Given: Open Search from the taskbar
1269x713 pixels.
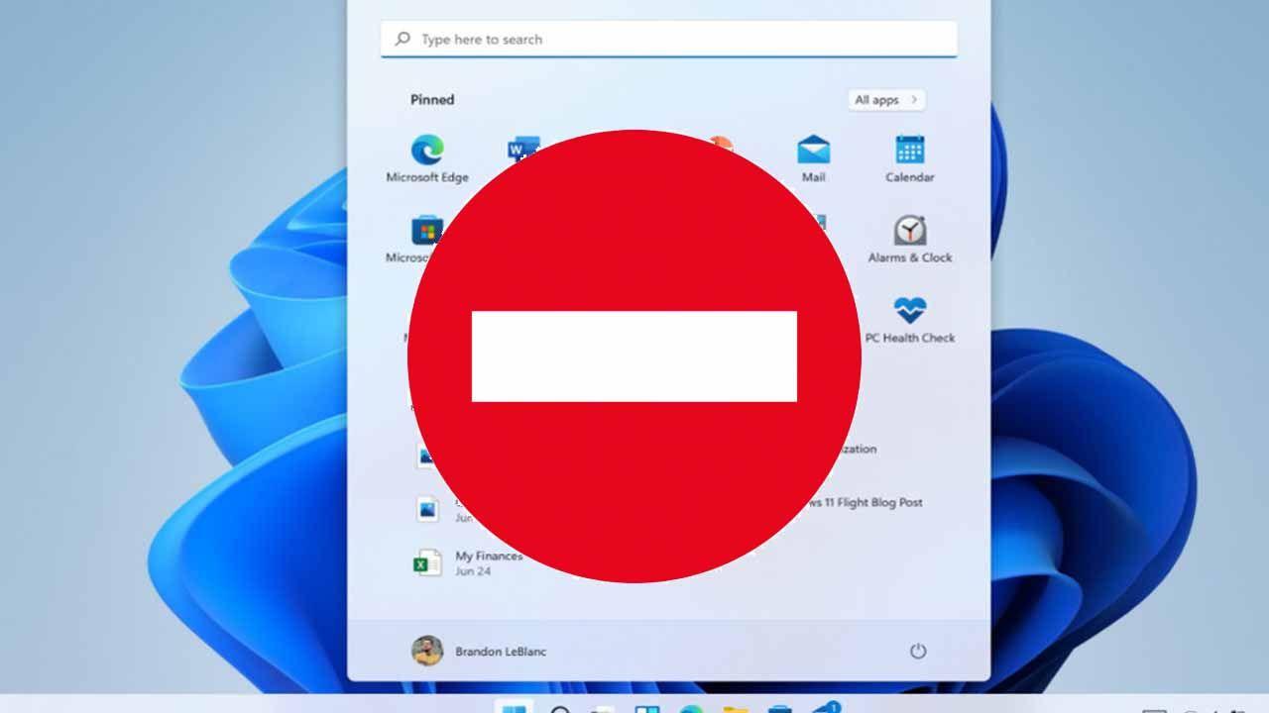Looking at the screenshot, I should tap(557, 708).
